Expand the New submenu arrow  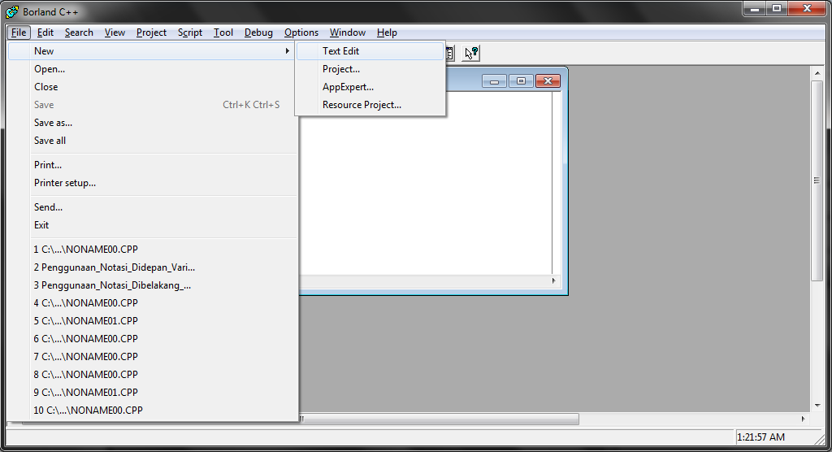click(287, 51)
